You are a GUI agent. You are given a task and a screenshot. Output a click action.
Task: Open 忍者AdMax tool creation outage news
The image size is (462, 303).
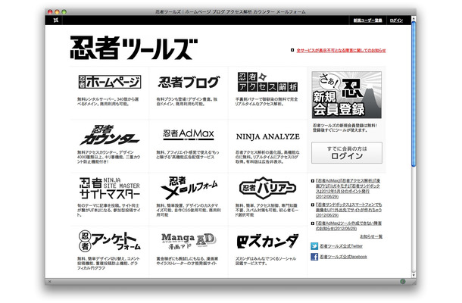click(348, 226)
